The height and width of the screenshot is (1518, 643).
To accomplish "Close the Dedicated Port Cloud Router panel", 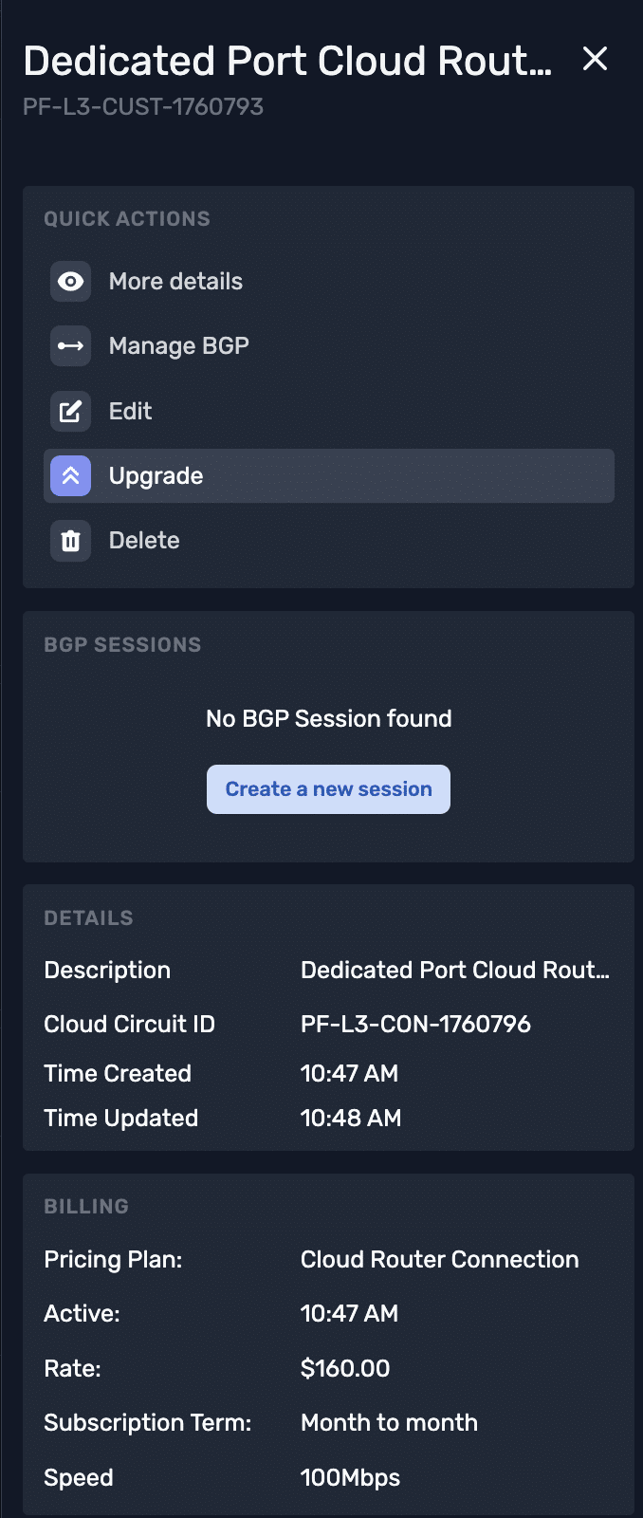I will 595,59.
